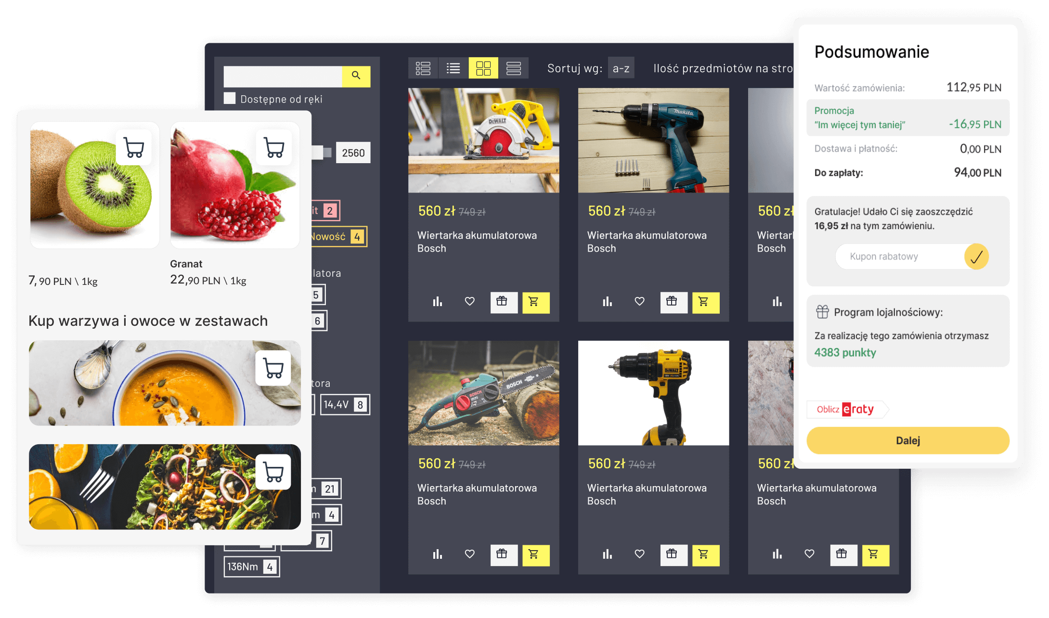Confirm coupon with yellow checkmark button
Image resolution: width=1049 pixels, height=618 pixels.
pyautogui.click(x=976, y=257)
